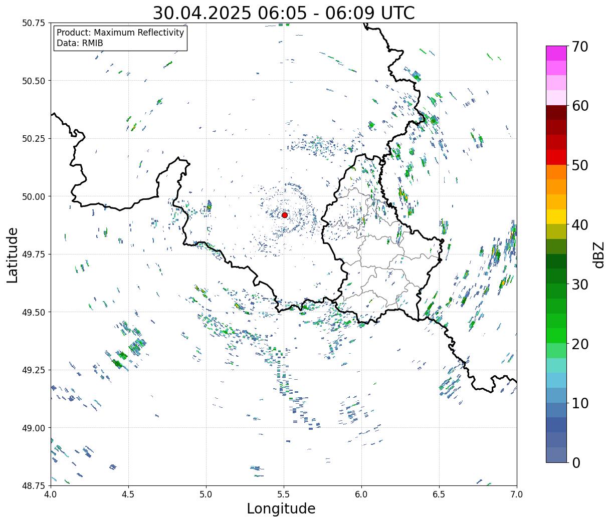Click the cyan-blue colorbar segment above 10
611x521 pixels.
coord(556,380)
